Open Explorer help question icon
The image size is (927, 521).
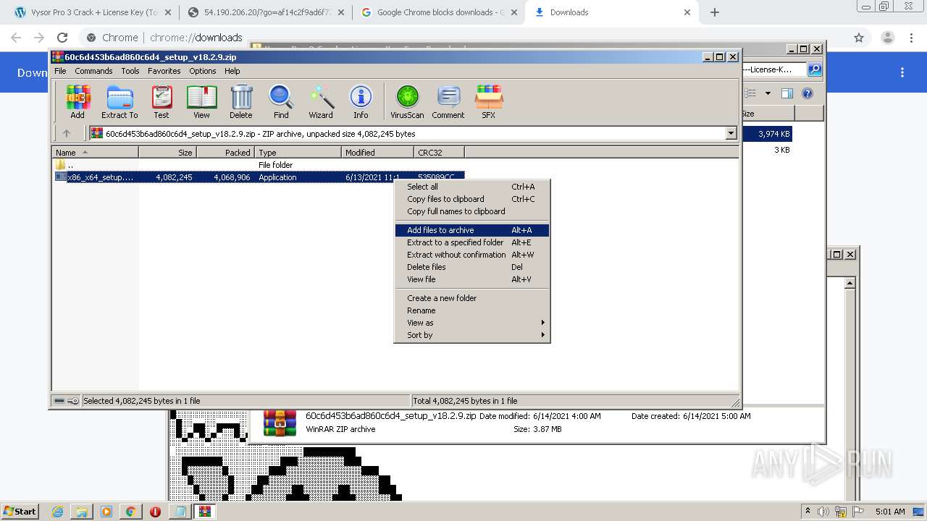(808, 93)
